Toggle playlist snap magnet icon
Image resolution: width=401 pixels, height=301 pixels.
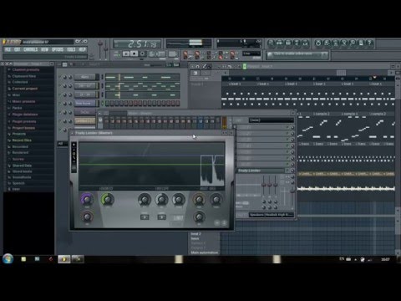(x=197, y=66)
